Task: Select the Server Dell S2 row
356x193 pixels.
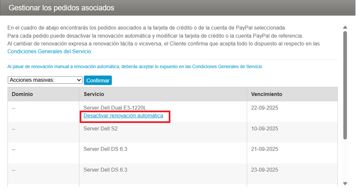Action: (172, 132)
